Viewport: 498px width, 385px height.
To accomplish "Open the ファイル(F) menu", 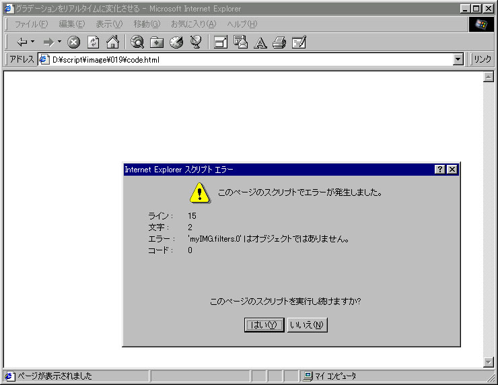I will 31,24.
